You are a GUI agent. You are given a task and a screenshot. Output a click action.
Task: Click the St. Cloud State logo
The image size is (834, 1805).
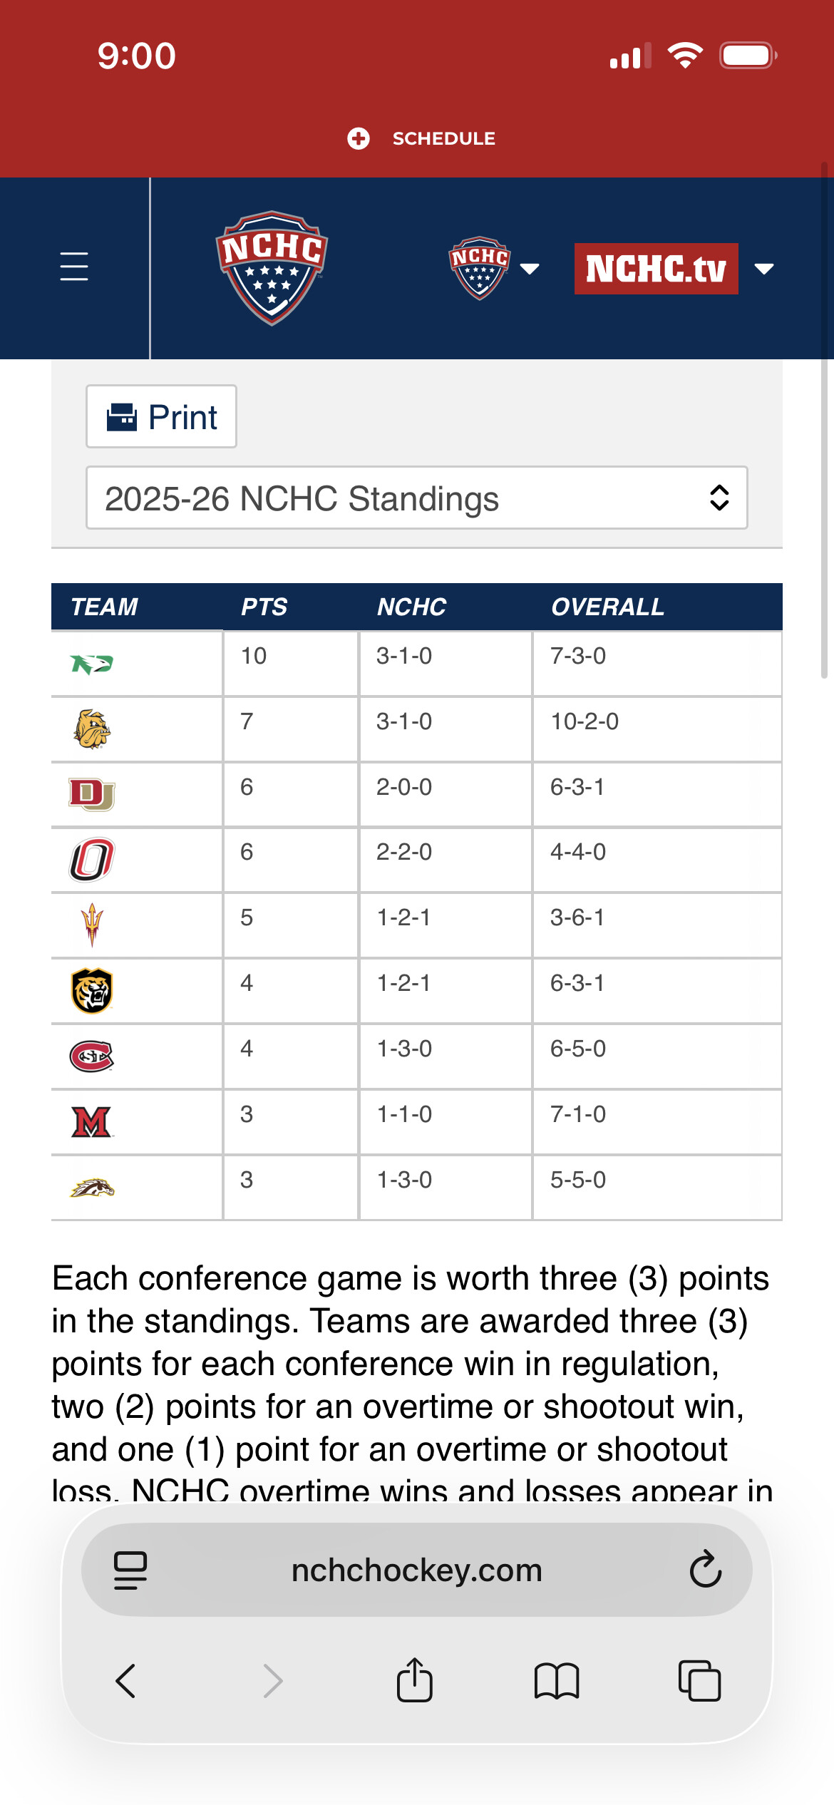click(x=92, y=1056)
